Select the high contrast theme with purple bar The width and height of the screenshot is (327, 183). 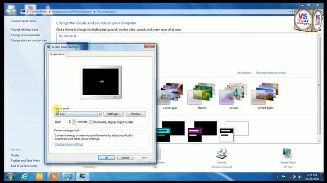[x=202, y=132]
